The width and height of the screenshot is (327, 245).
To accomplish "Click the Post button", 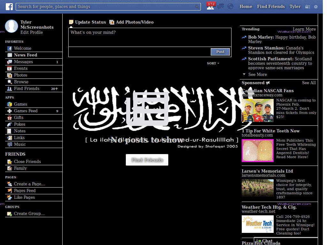I will click(220, 52).
